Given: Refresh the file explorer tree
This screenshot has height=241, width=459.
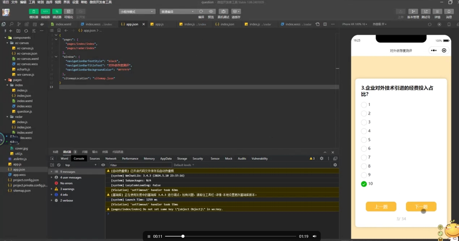Looking at the screenshot, I should (x=26, y=31).
